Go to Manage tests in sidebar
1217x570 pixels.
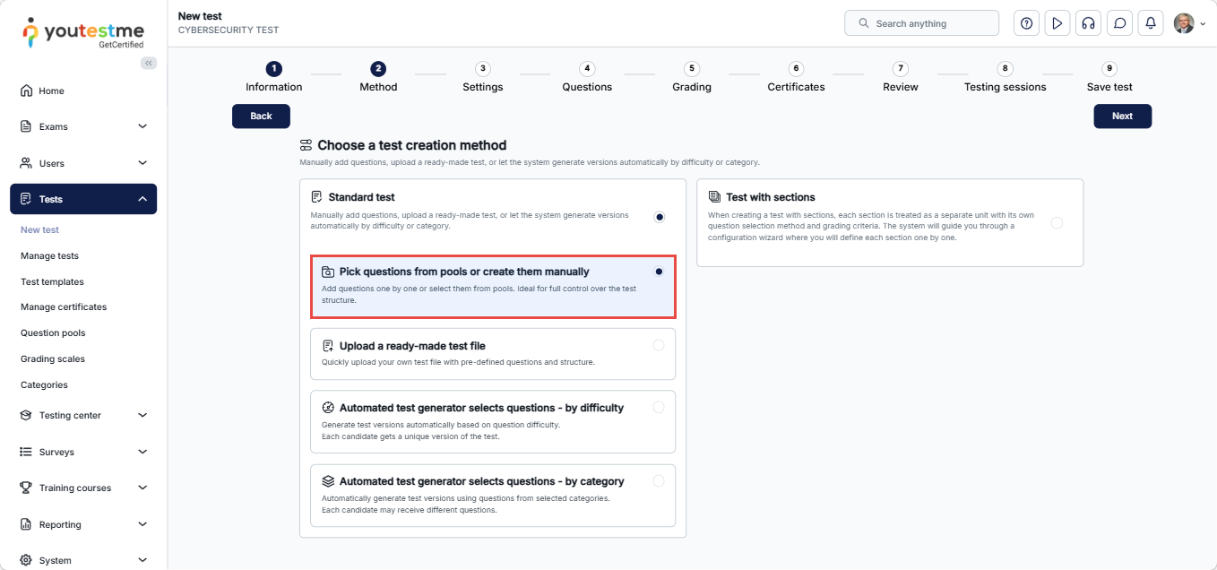(49, 255)
